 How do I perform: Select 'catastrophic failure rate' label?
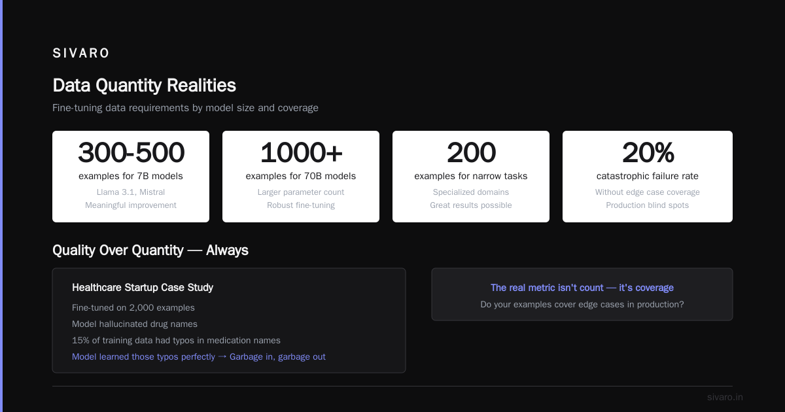(648, 176)
